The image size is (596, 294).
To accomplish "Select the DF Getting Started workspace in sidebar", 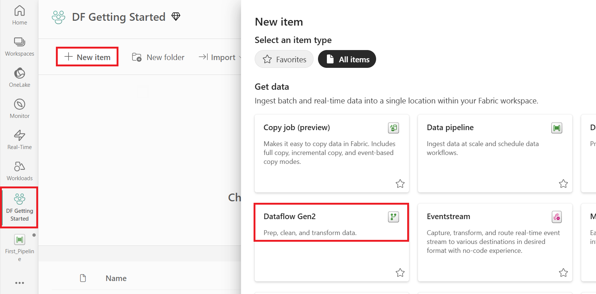I will (19, 207).
